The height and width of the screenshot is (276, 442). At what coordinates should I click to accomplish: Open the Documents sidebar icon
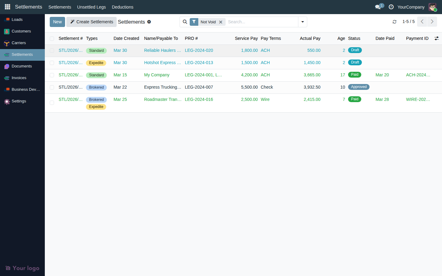[7, 66]
